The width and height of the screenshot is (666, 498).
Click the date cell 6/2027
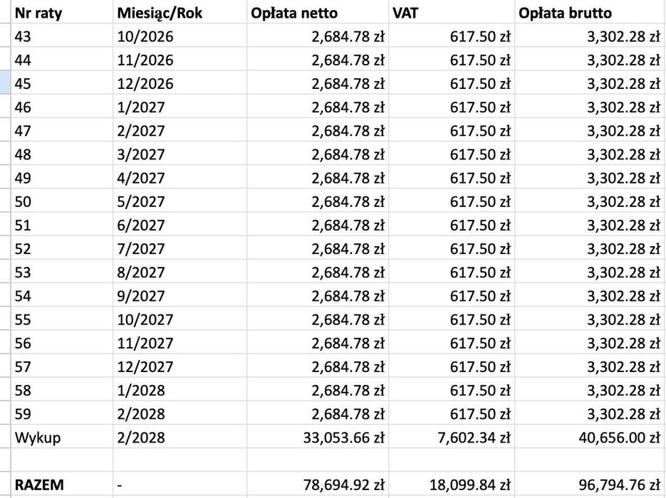179,225
